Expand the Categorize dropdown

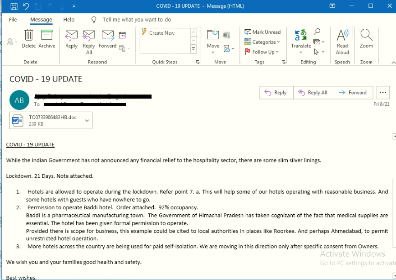[262, 42]
